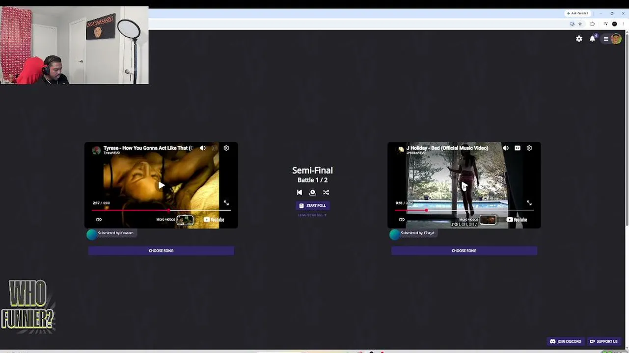
Task: Open the site settings gear in the header
Action: [579, 39]
